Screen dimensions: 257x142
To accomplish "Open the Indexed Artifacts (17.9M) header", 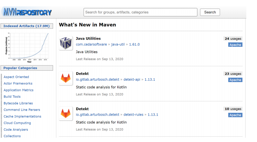I will [27, 26].
